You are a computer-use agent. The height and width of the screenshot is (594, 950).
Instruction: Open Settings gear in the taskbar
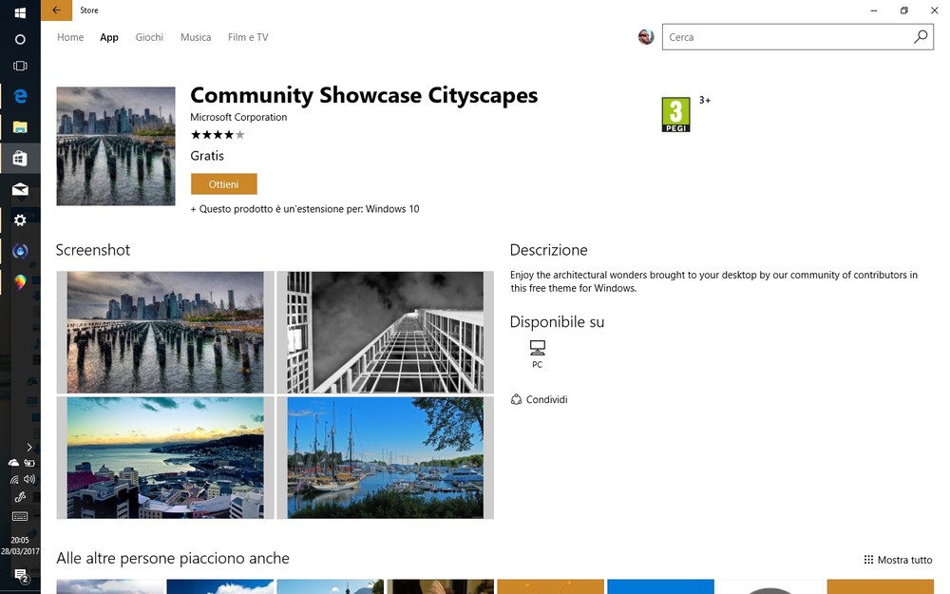[20, 220]
